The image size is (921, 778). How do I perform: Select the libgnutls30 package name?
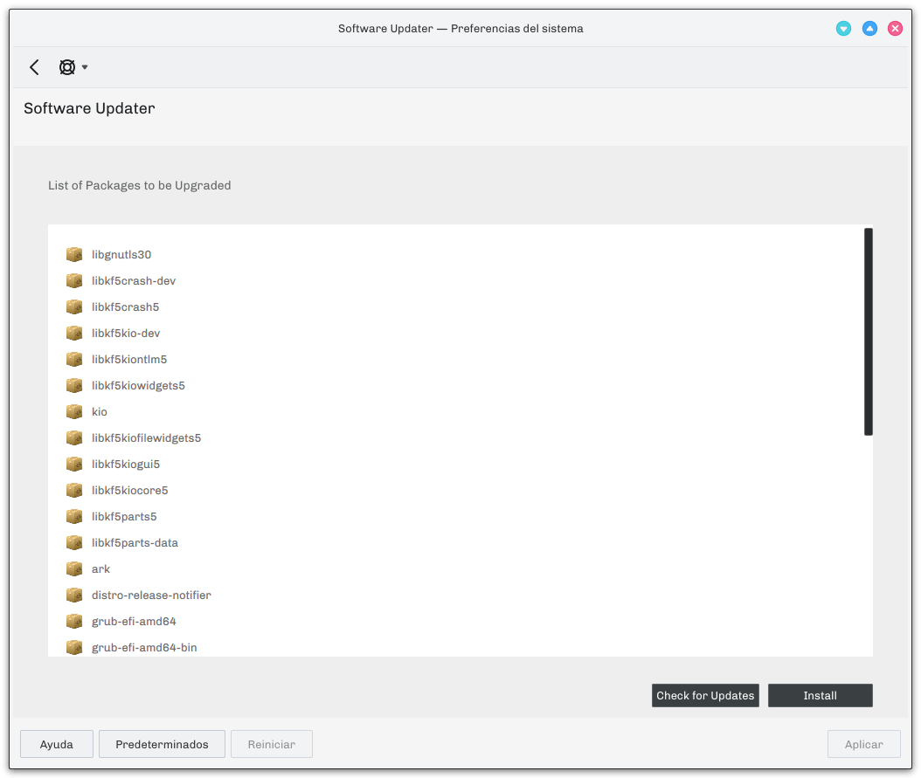click(x=121, y=255)
